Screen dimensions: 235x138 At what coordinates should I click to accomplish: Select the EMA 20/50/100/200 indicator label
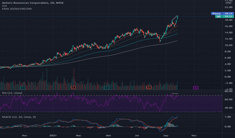point(17,9)
